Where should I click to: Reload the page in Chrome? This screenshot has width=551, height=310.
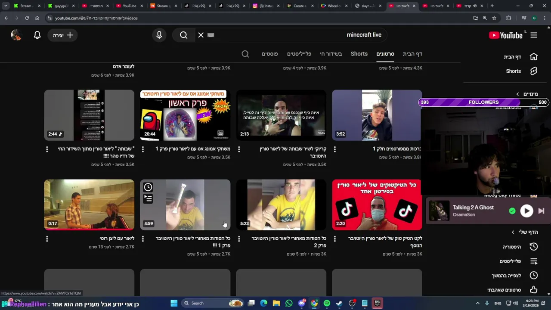pyautogui.click(x=27, y=18)
